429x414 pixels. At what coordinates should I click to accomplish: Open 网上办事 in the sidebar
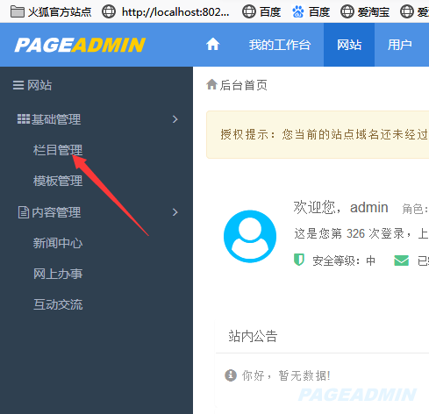(58, 274)
